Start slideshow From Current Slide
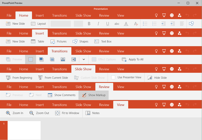Viewport: 202px width, 140px height. (53, 78)
